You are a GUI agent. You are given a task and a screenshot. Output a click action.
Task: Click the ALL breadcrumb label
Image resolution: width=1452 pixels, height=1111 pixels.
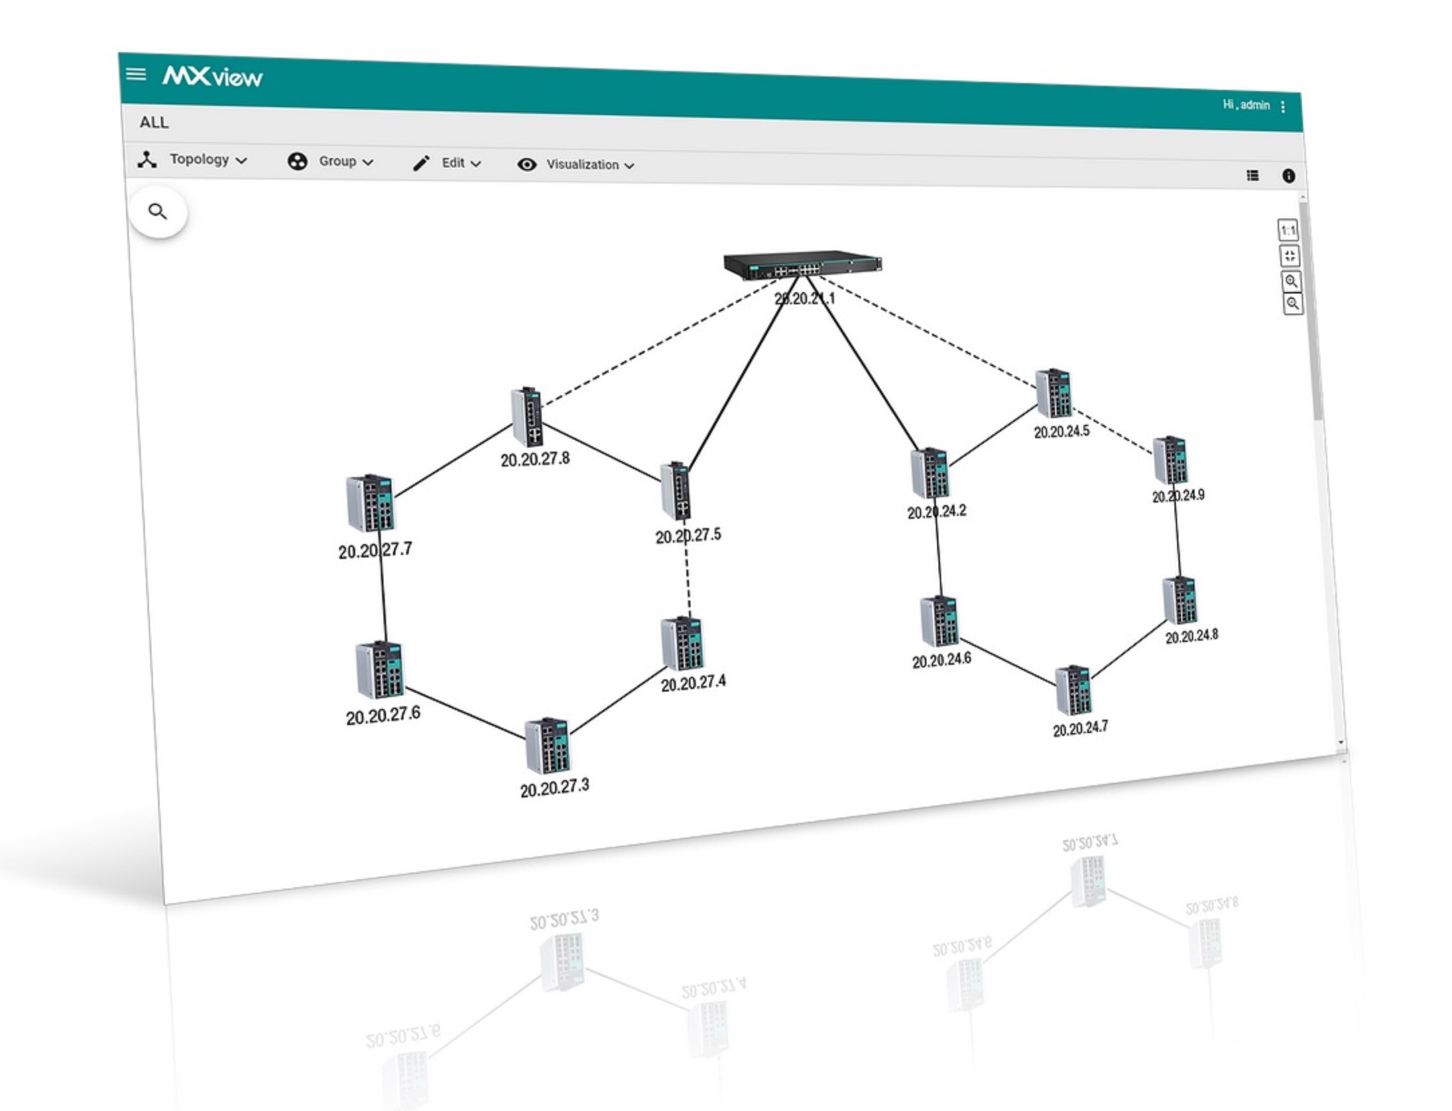154,123
